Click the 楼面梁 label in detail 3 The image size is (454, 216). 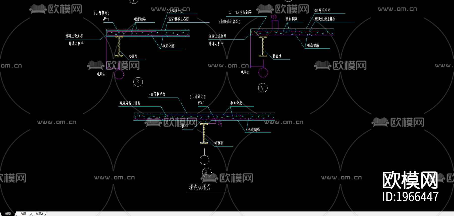coord(133,56)
